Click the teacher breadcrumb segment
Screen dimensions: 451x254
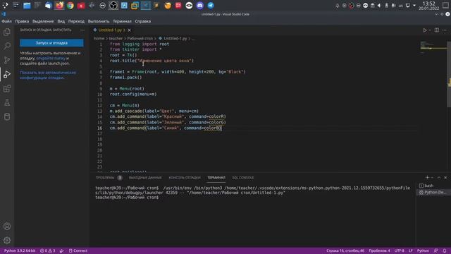point(116,38)
